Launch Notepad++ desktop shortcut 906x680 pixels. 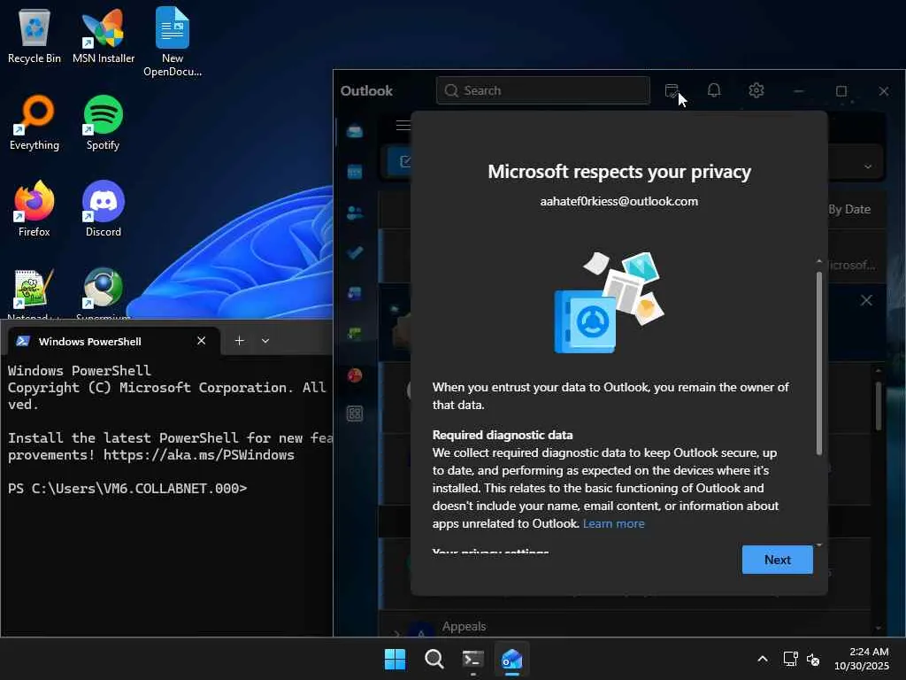coord(35,293)
